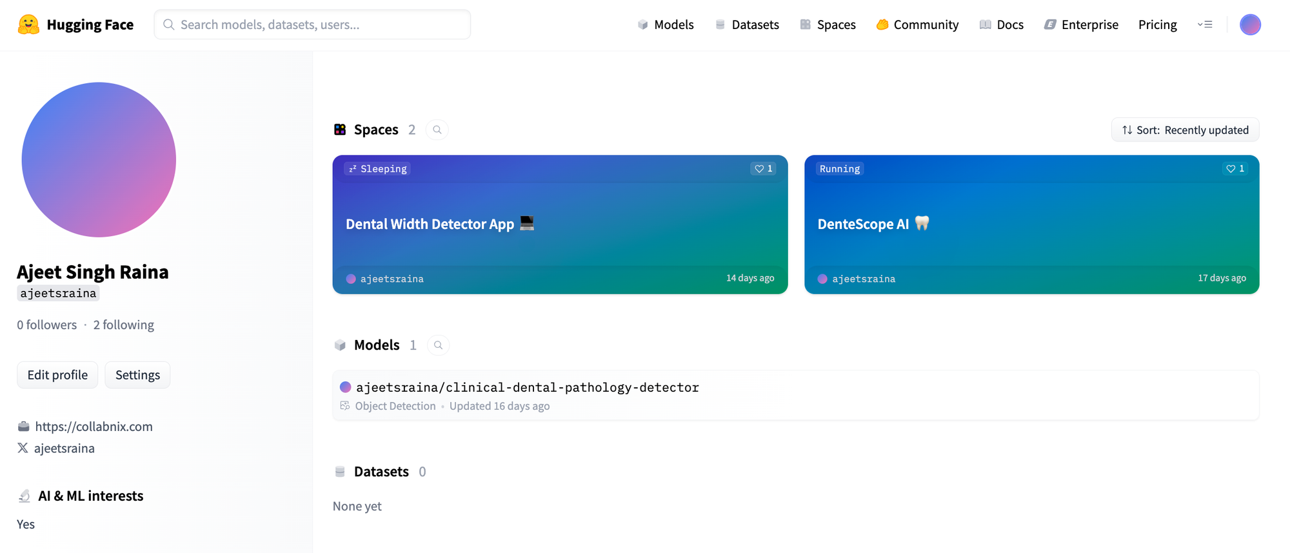Open the Docs book icon link
This screenshot has height=553, width=1290.
point(985,25)
